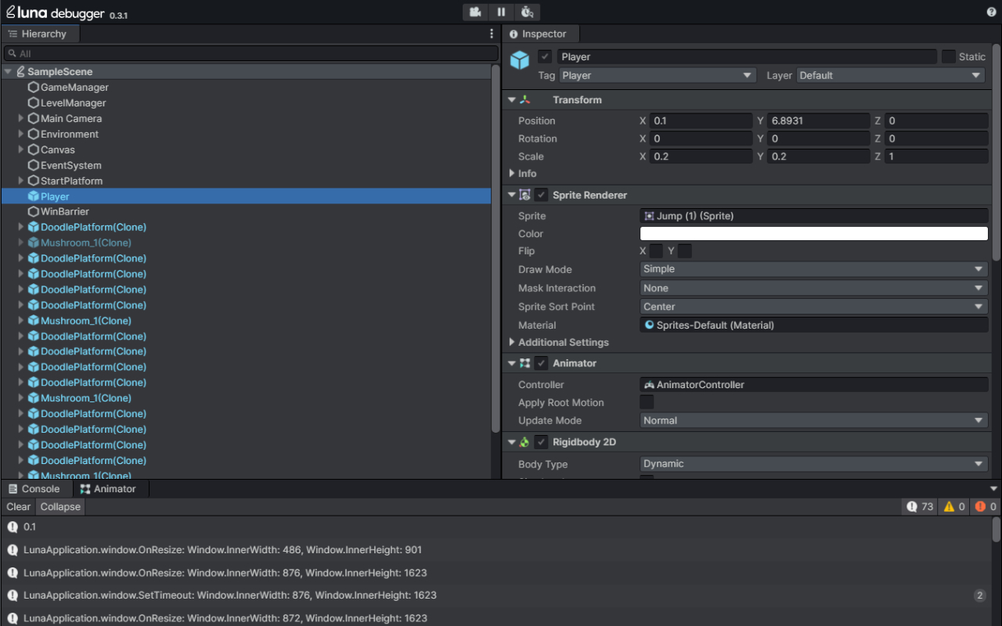Click the Sprite Renderer component icon
Viewport: 1002px width, 626px height.
tap(525, 194)
